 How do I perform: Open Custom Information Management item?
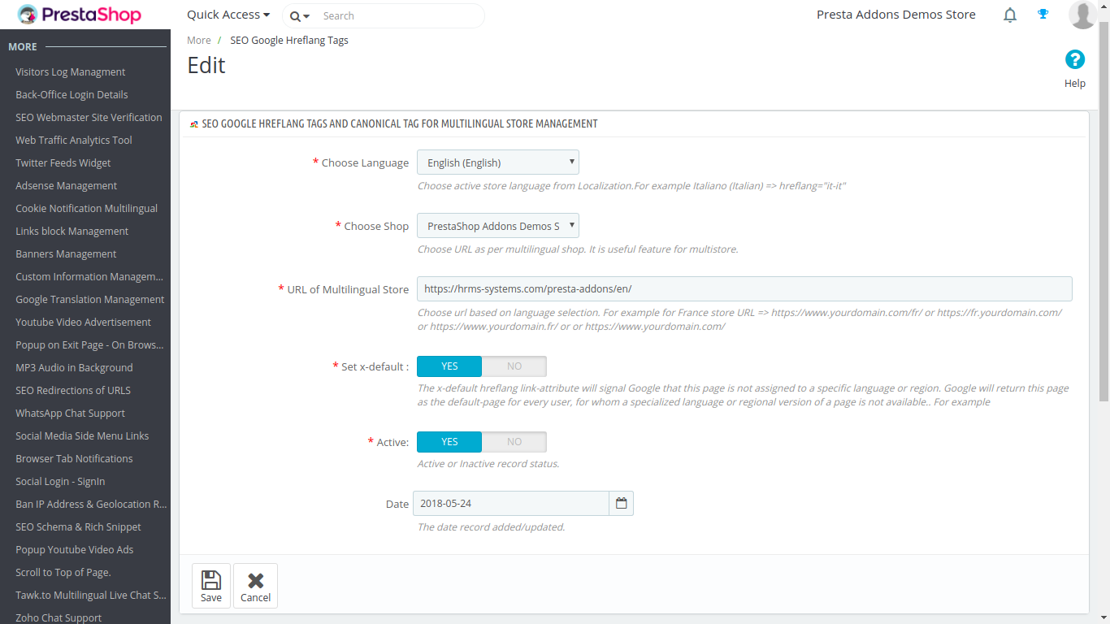click(x=89, y=276)
